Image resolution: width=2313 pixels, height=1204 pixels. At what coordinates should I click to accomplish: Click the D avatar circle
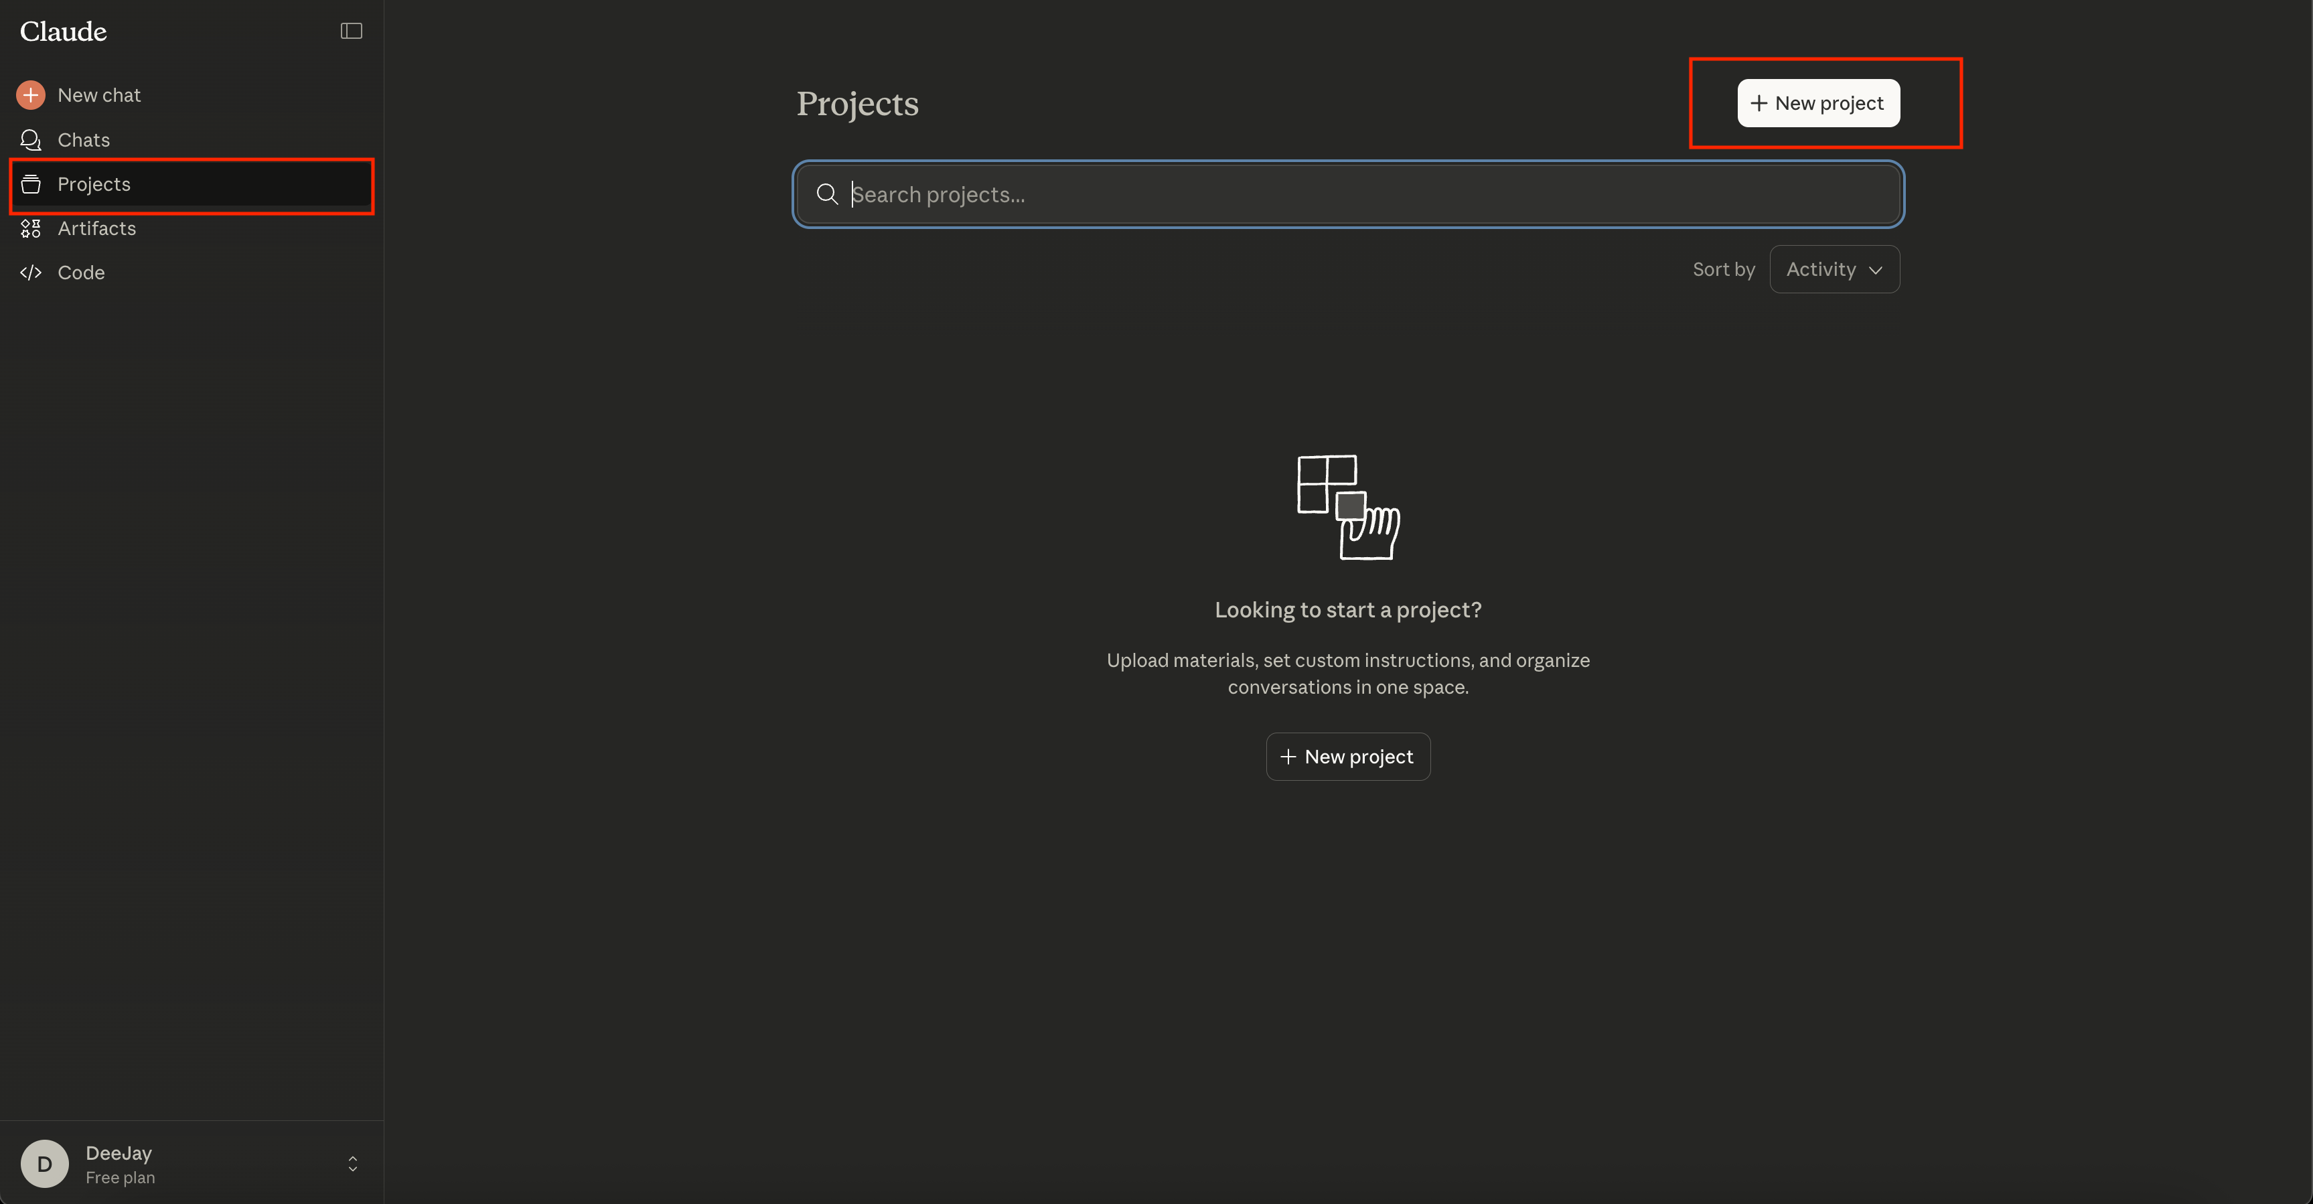pos(44,1164)
